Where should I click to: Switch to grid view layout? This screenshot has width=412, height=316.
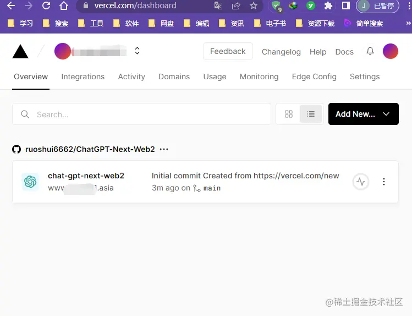(289, 114)
